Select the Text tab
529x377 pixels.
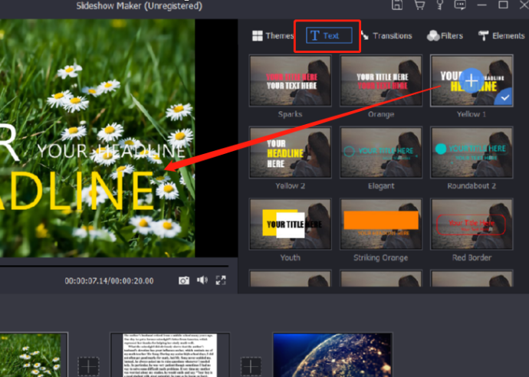point(329,35)
